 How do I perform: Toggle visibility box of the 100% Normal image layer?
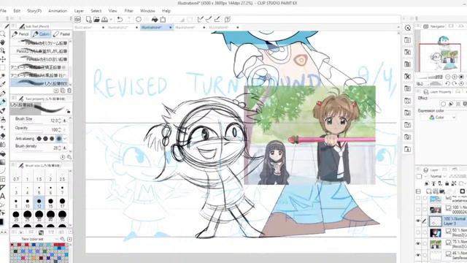[418, 210]
